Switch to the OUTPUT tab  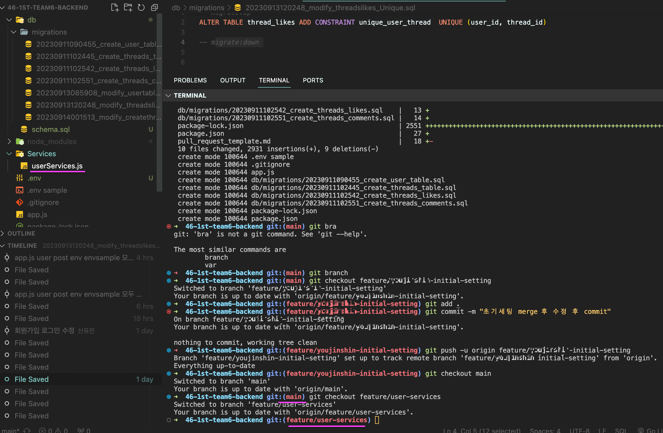click(233, 80)
